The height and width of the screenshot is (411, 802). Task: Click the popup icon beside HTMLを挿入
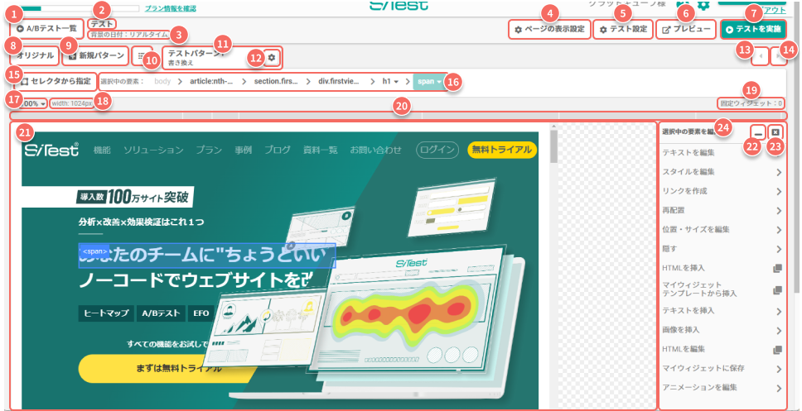(777, 268)
